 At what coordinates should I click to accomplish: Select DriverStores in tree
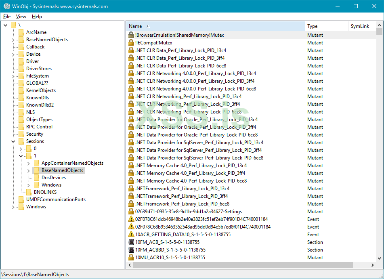coord(39,69)
